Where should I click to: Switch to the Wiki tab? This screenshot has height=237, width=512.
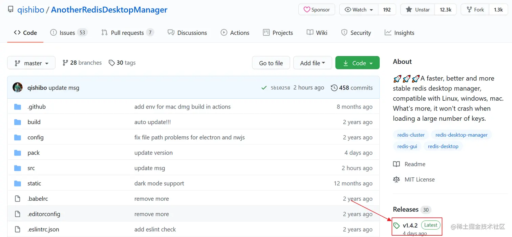317,33
